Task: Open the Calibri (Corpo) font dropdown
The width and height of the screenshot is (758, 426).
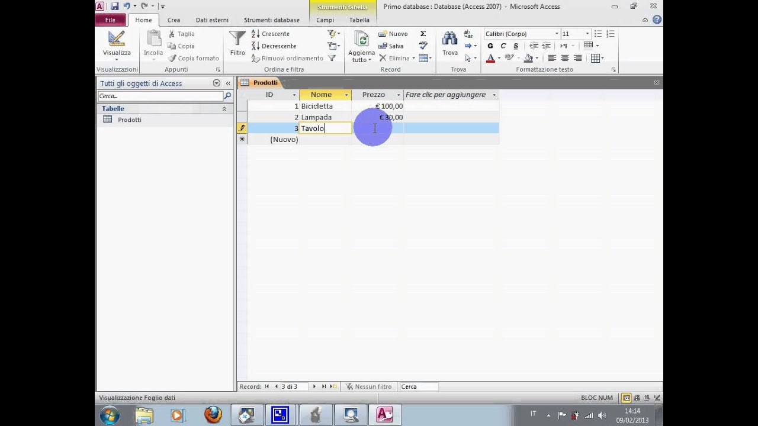Action: coord(557,34)
